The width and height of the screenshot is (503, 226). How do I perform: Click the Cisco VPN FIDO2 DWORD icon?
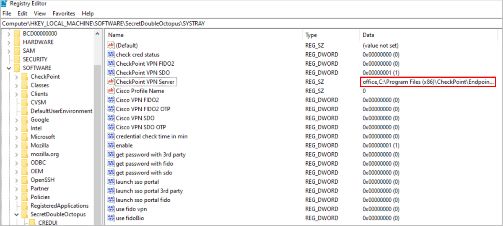pos(111,100)
